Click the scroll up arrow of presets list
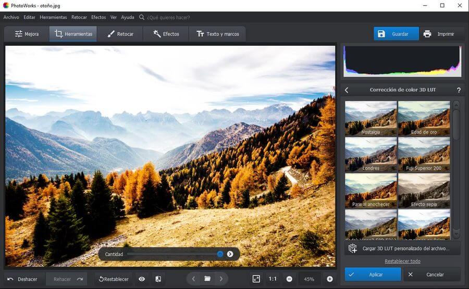Viewport: 469px width, 289px height. [x=456, y=105]
